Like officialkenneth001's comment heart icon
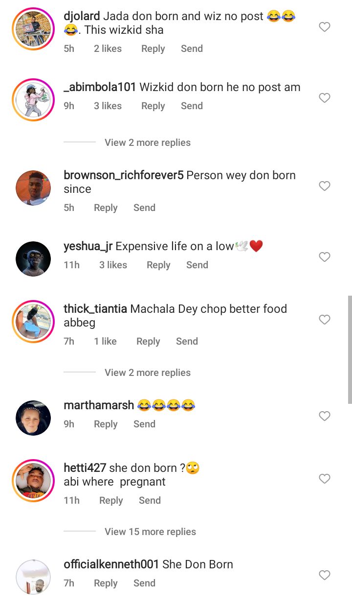The height and width of the screenshot is (606, 352). pyautogui.click(x=324, y=575)
